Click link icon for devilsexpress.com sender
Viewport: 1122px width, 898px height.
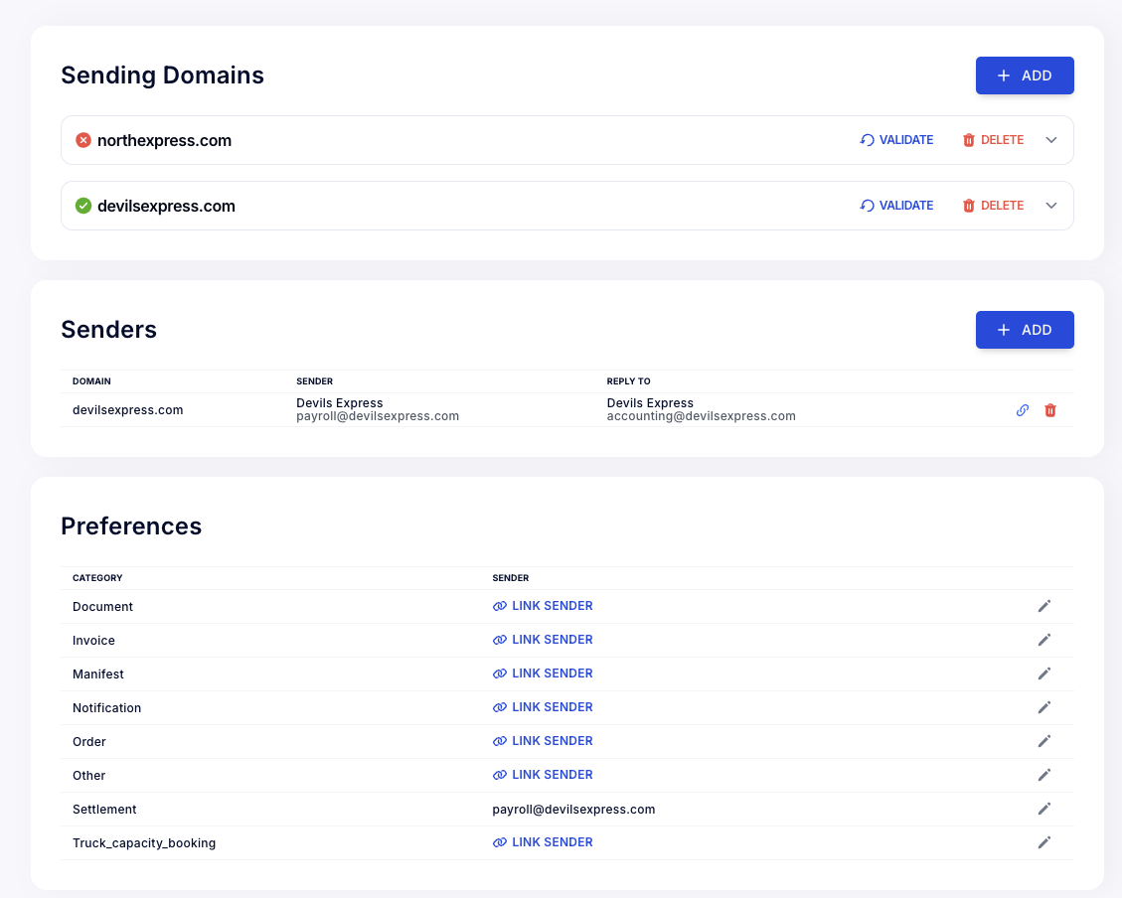tap(1022, 410)
